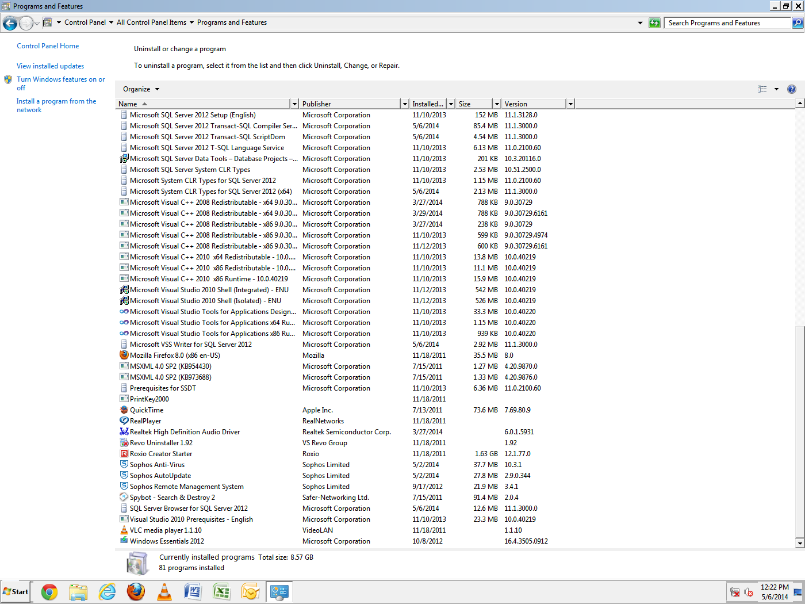The height and width of the screenshot is (604, 805).
Task: Click Programs and Features breadcrumb
Action: [x=232, y=22]
